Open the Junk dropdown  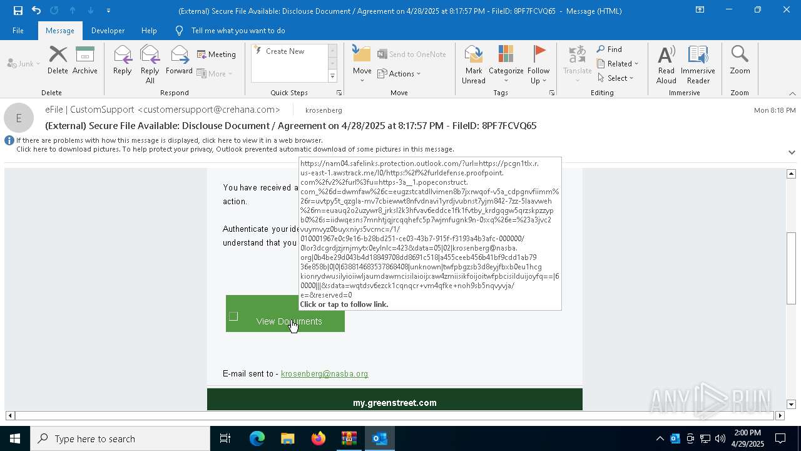[x=24, y=63]
